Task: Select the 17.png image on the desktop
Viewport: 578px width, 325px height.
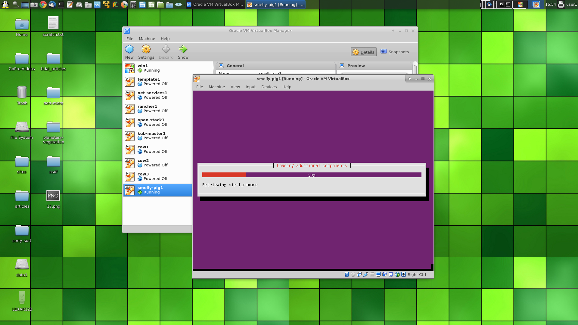Action: point(53,199)
